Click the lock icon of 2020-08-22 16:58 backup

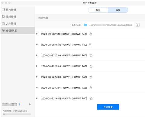click(91, 98)
